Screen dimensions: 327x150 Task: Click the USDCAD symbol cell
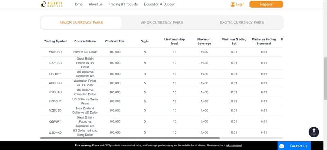55,92
